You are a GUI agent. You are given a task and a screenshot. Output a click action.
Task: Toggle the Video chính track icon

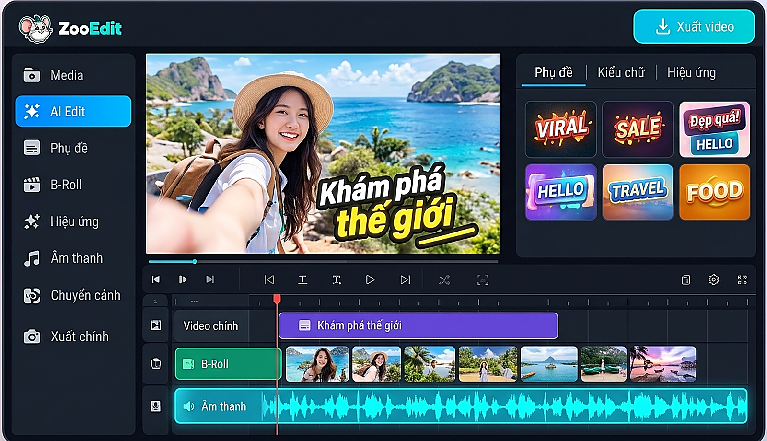coord(156,325)
